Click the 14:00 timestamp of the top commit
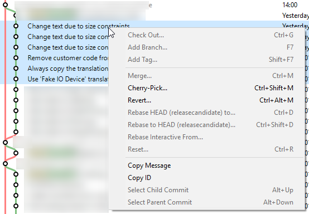Viewport: 309px width, 214px height. 289,4
